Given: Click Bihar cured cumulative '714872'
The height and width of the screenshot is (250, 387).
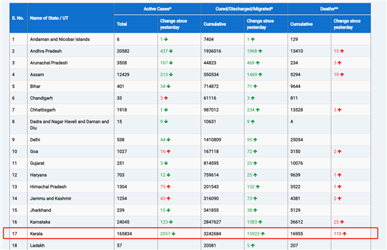Looking at the screenshot, I should (x=211, y=86).
